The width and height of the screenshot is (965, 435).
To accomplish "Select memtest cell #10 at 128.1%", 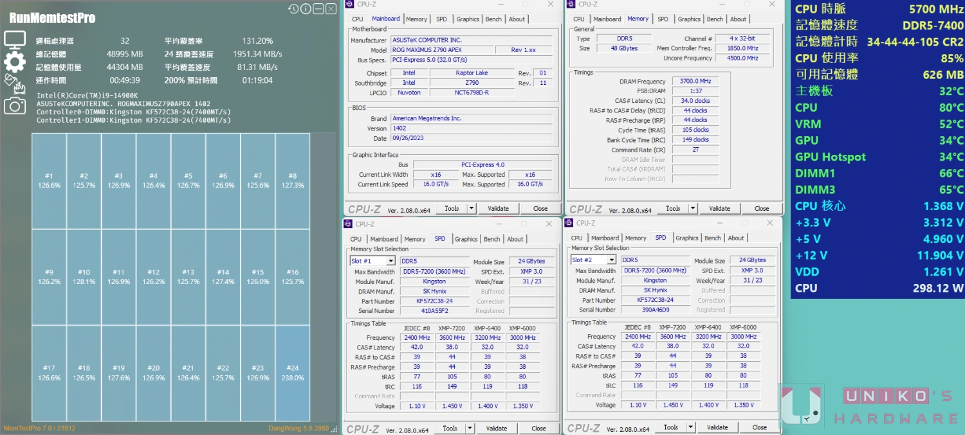I will [x=84, y=277].
